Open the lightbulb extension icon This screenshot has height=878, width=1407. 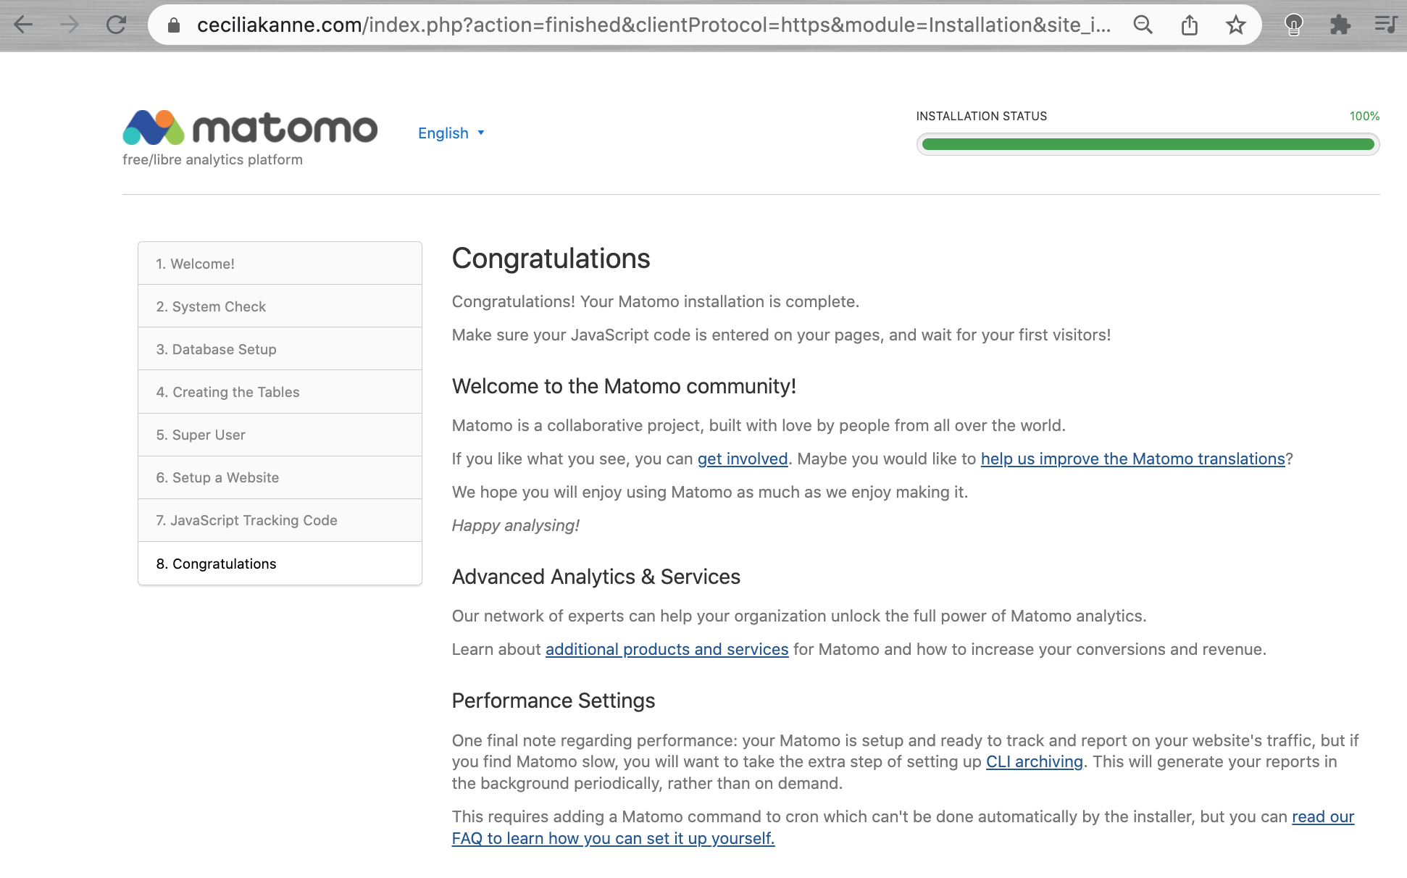tap(1294, 25)
